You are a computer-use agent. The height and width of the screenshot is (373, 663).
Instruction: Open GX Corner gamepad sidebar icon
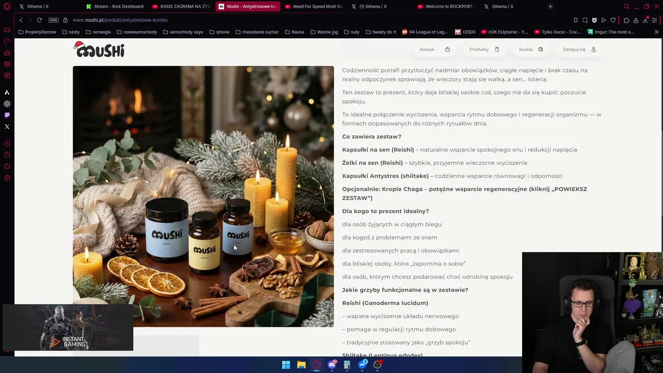click(x=7, y=30)
